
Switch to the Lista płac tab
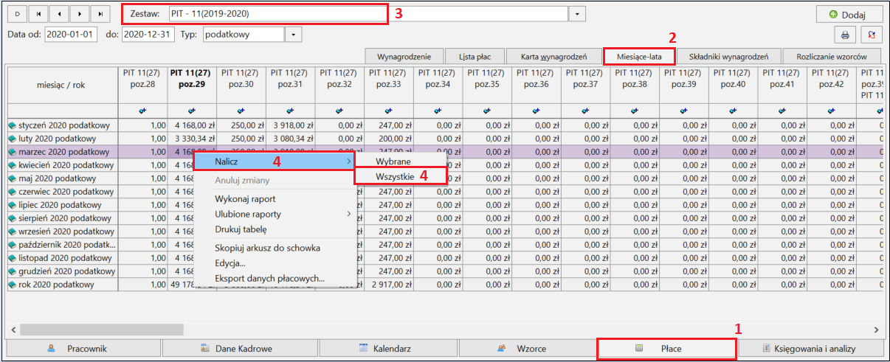[x=475, y=56]
